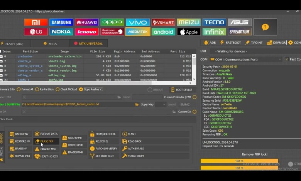Click PERM|UNLOCK BL button

click(103, 134)
